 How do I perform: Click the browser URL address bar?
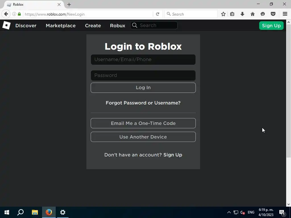[88, 14]
